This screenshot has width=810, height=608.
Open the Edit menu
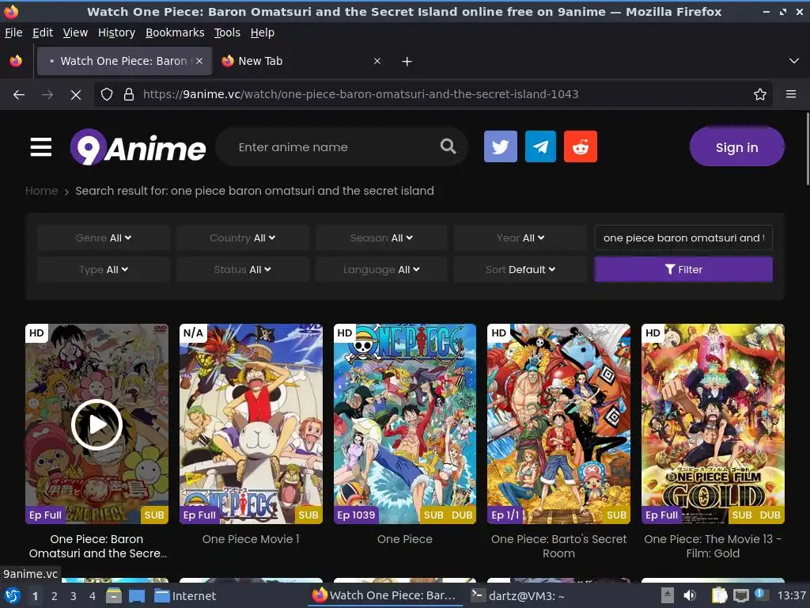pos(43,32)
